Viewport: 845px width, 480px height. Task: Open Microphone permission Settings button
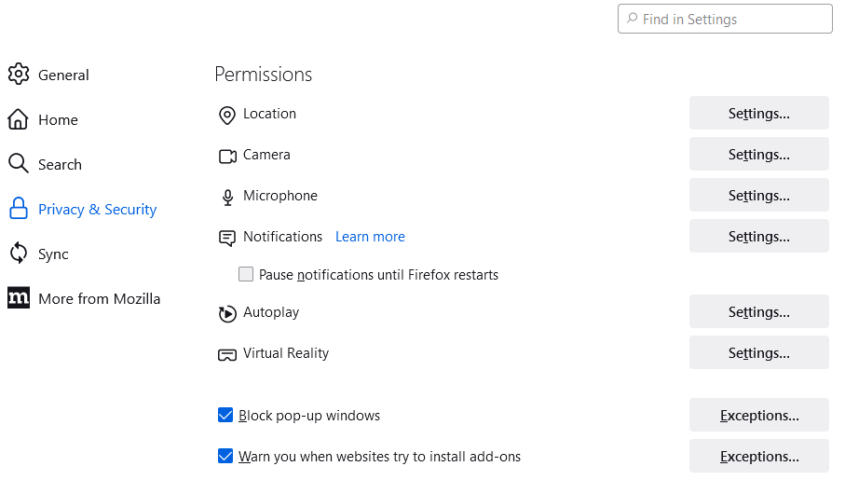(758, 195)
